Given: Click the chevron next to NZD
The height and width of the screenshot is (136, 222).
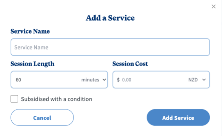Looking at the screenshot, I should (204, 80).
